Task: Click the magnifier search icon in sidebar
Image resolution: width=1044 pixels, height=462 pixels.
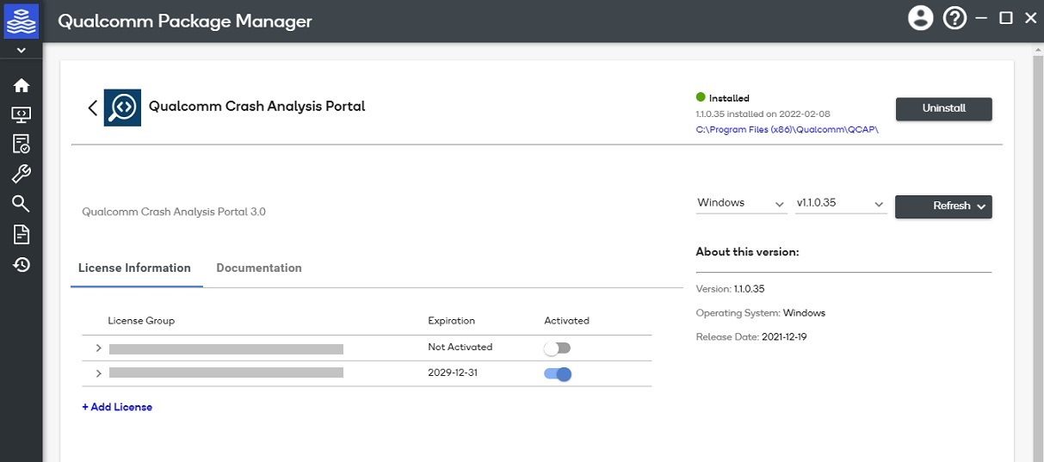Action: tap(21, 204)
